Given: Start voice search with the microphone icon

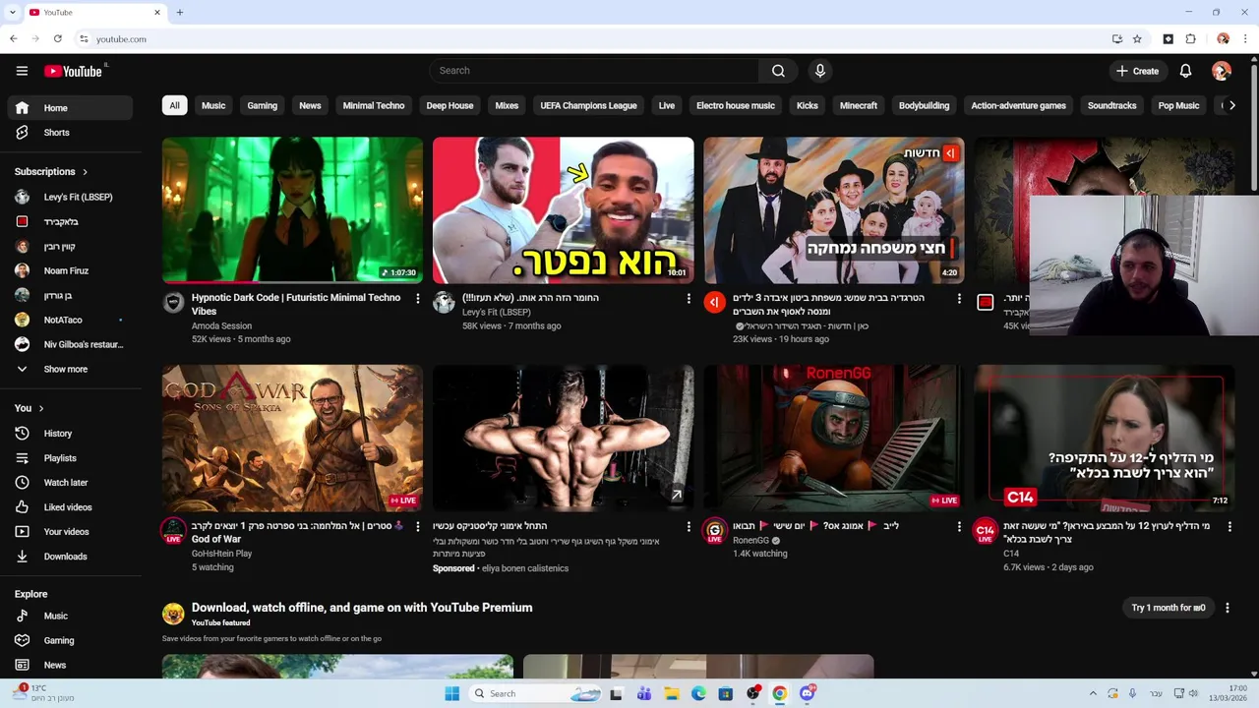Looking at the screenshot, I should tap(819, 71).
